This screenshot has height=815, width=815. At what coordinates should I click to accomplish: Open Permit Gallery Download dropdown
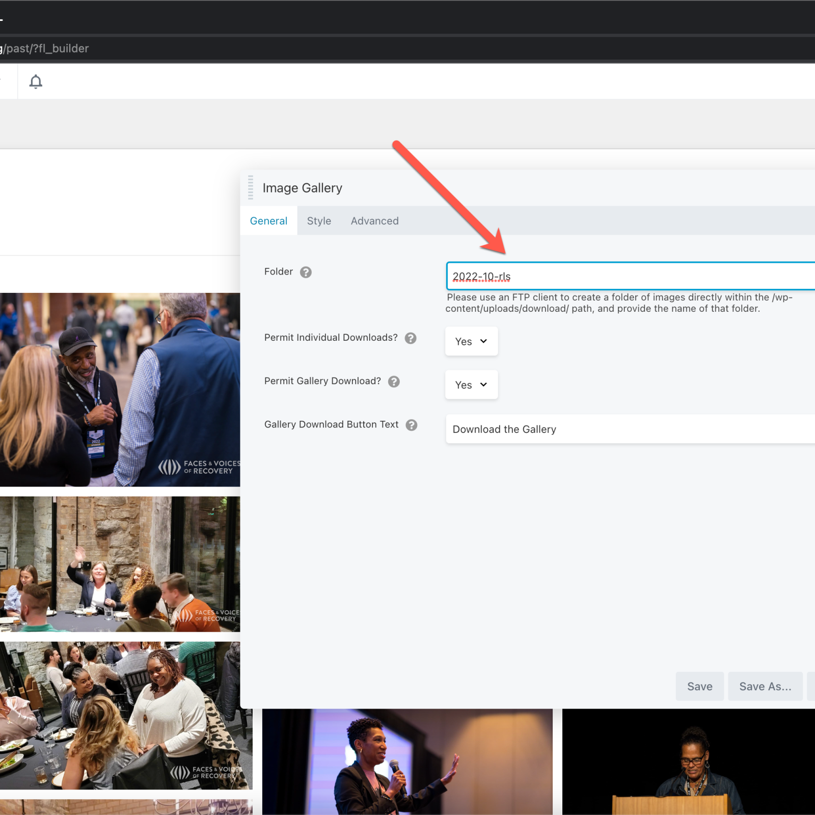(471, 385)
